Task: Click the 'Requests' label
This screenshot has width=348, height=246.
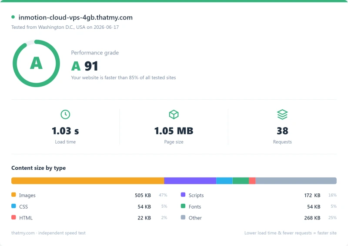Action: click(x=282, y=142)
